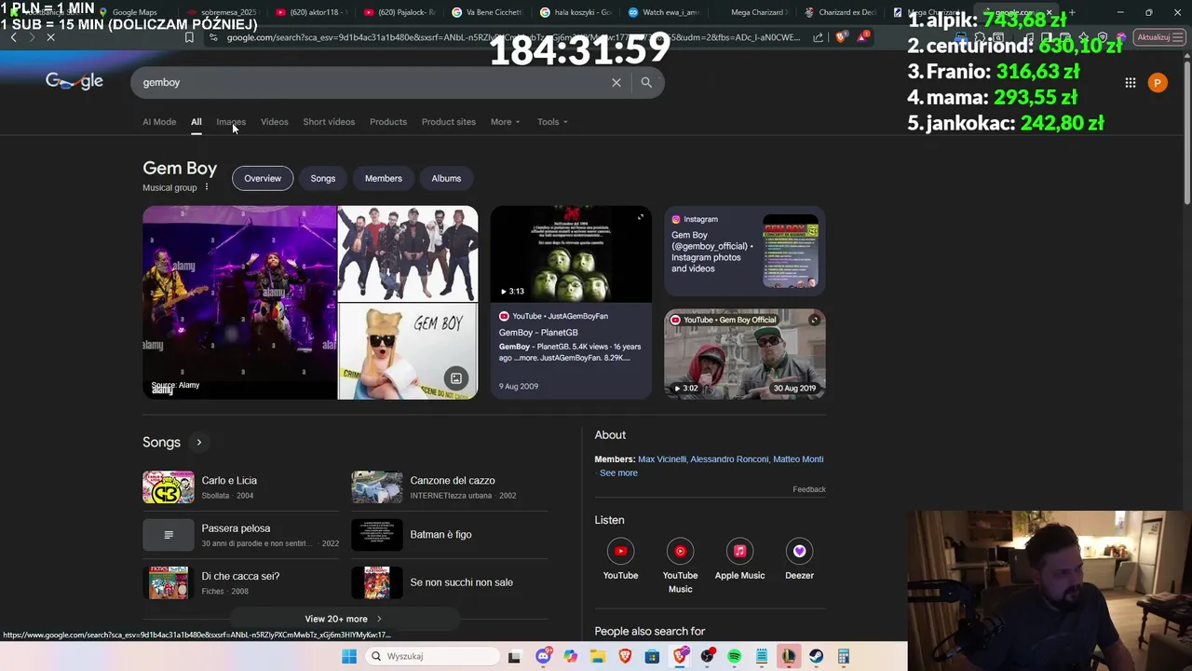The height and width of the screenshot is (671, 1192).
Task: Click the more options dots beside Musical group
Action: [x=207, y=187]
